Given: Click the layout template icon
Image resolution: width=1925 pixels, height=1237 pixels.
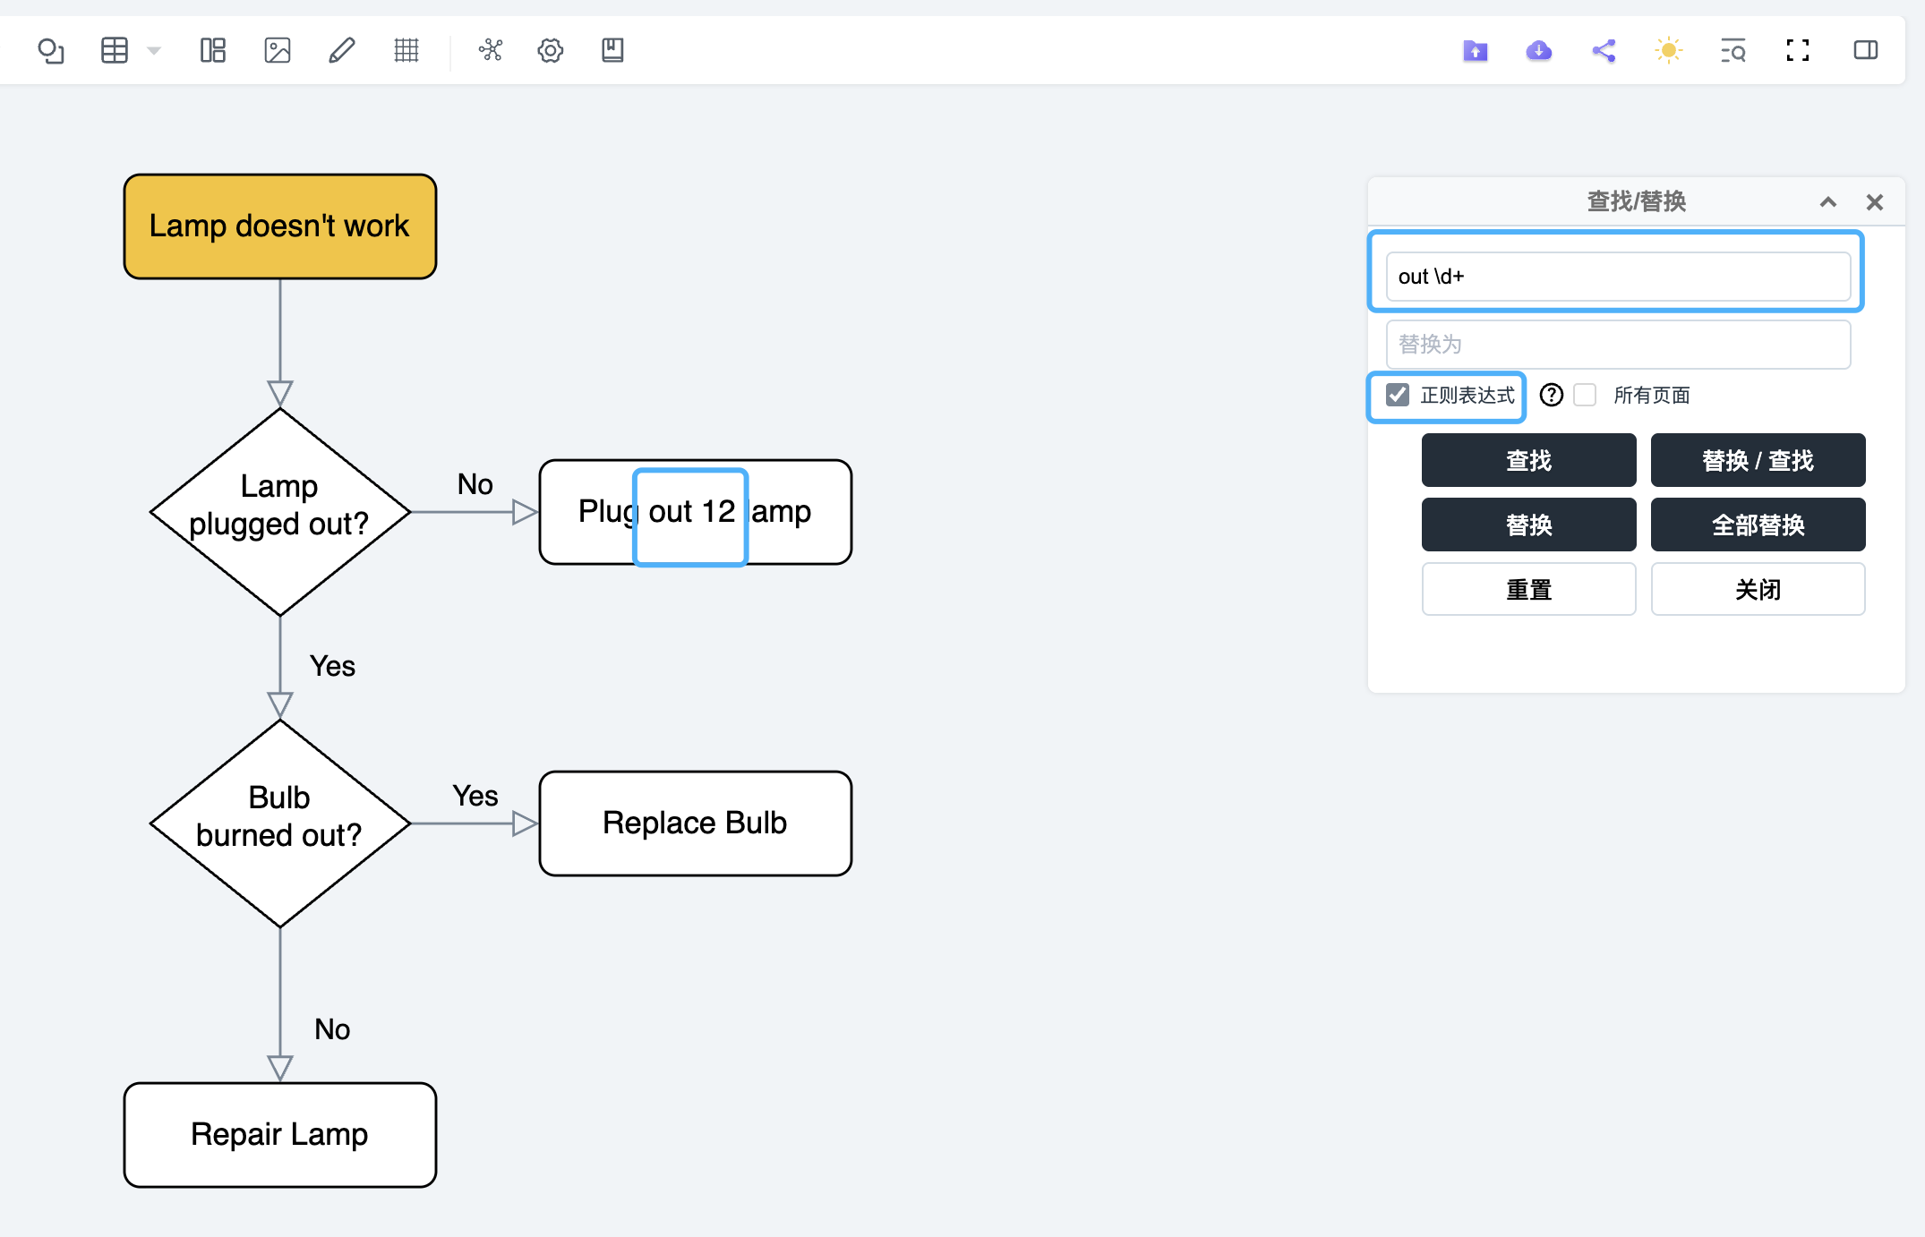Looking at the screenshot, I should 213,50.
